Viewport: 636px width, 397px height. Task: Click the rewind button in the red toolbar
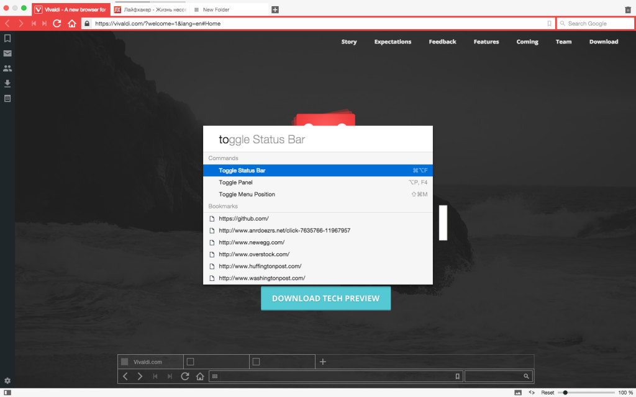coord(34,24)
